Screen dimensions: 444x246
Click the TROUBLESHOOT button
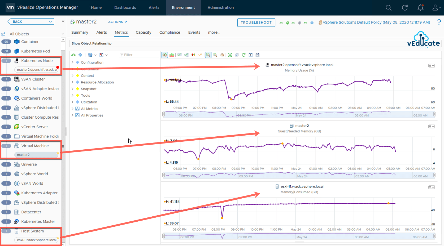coord(256,23)
